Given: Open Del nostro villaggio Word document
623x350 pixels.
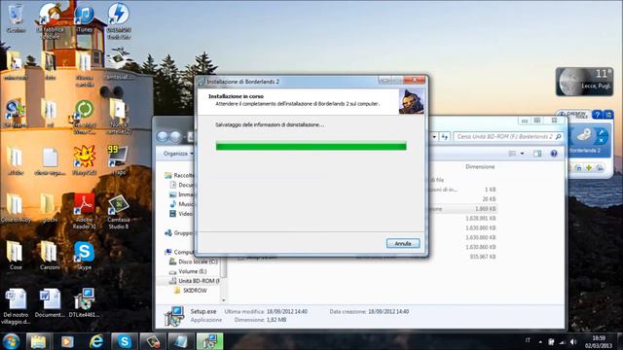Looking at the screenshot, I should point(16,306).
